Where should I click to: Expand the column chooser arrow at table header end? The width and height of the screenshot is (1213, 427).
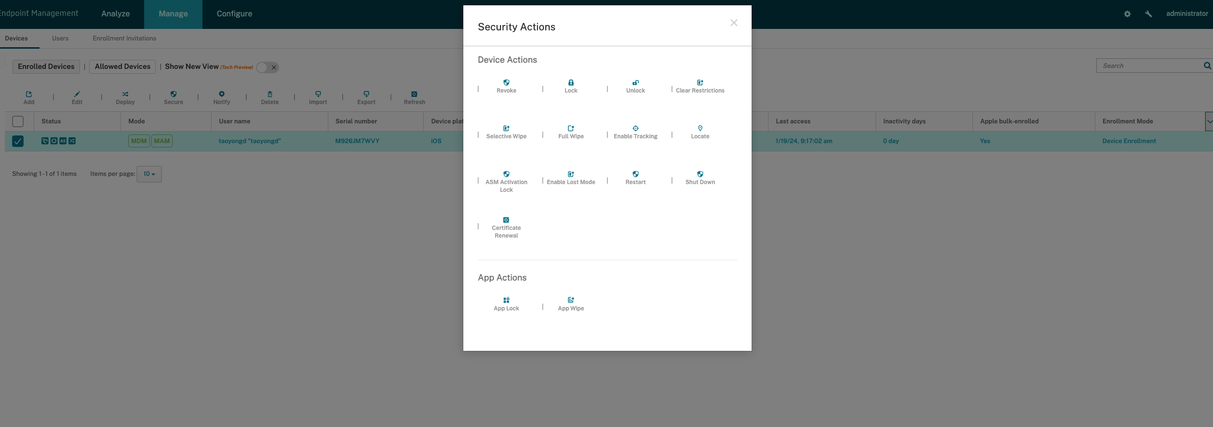(x=1209, y=121)
